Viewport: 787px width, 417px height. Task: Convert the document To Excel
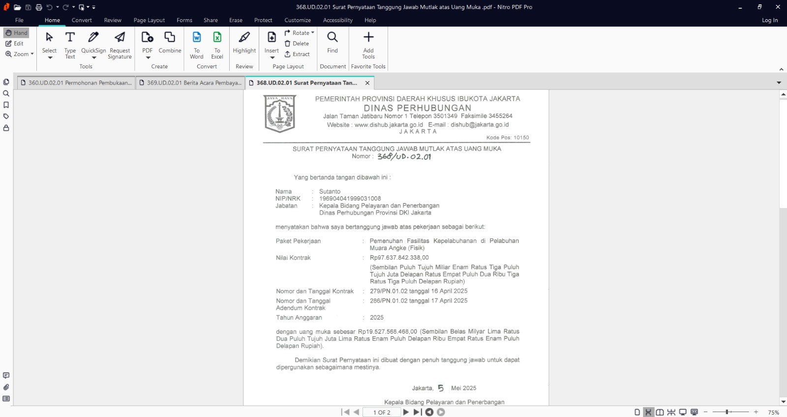click(x=217, y=45)
